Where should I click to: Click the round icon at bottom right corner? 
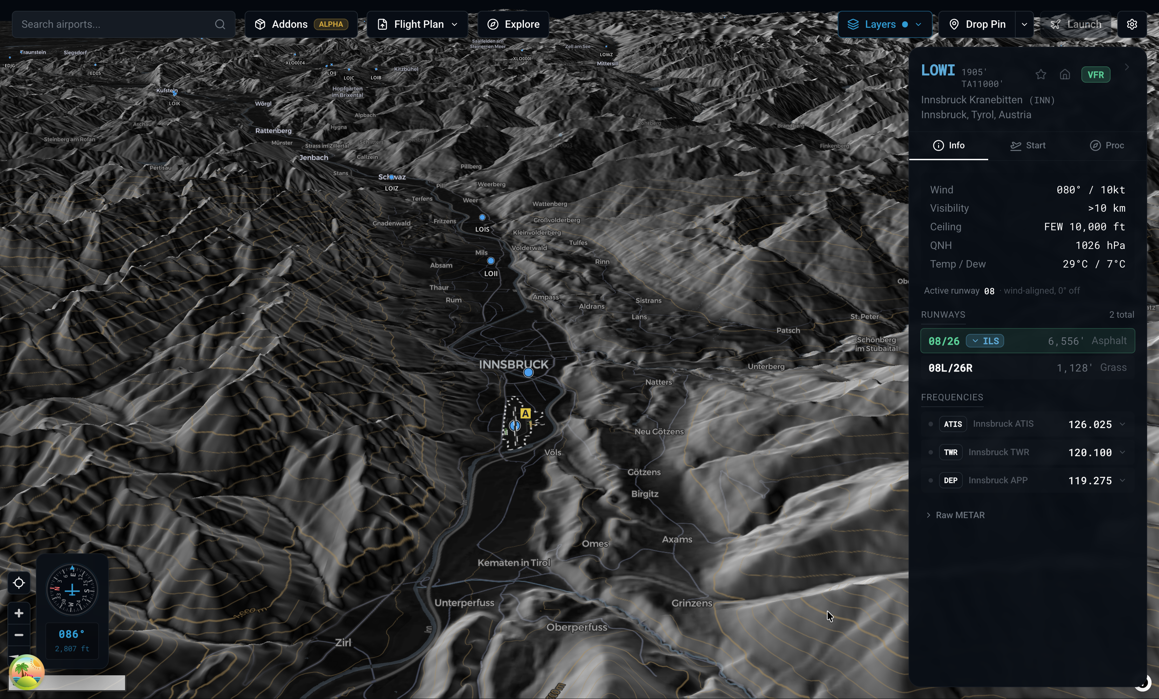click(x=1142, y=682)
